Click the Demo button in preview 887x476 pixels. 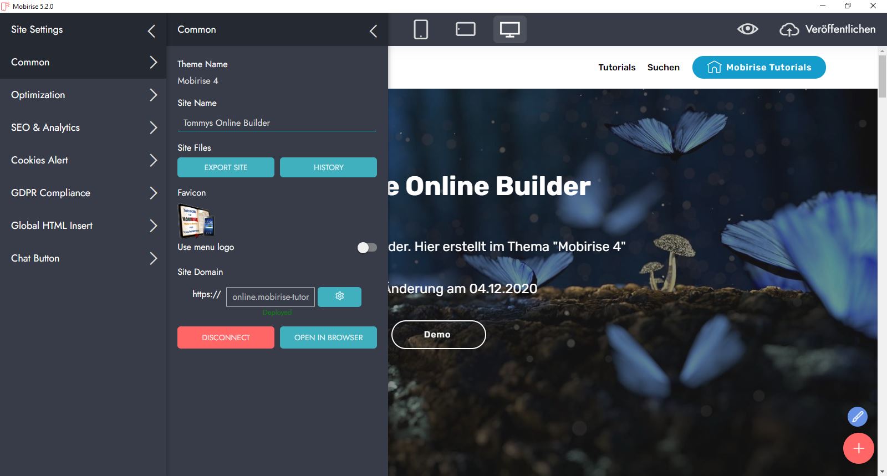click(x=439, y=335)
